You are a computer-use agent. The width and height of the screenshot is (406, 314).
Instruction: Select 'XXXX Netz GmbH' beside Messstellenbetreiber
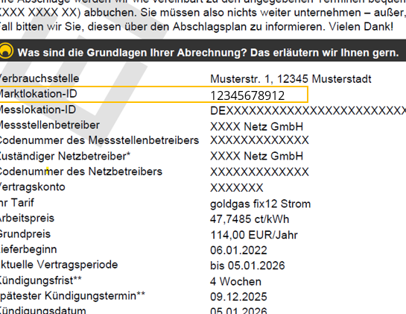pos(256,127)
